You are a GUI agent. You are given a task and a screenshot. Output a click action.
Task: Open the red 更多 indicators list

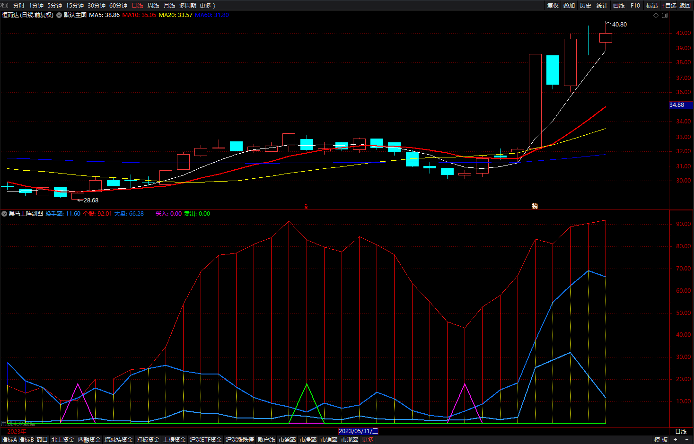click(368, 439)
